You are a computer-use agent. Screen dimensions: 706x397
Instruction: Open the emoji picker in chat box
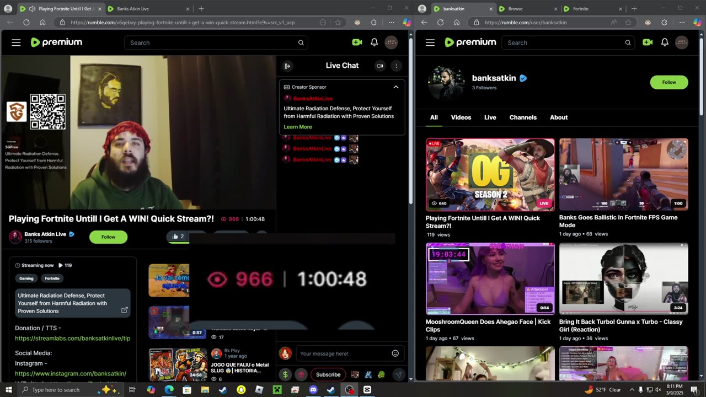coord(395,353)
